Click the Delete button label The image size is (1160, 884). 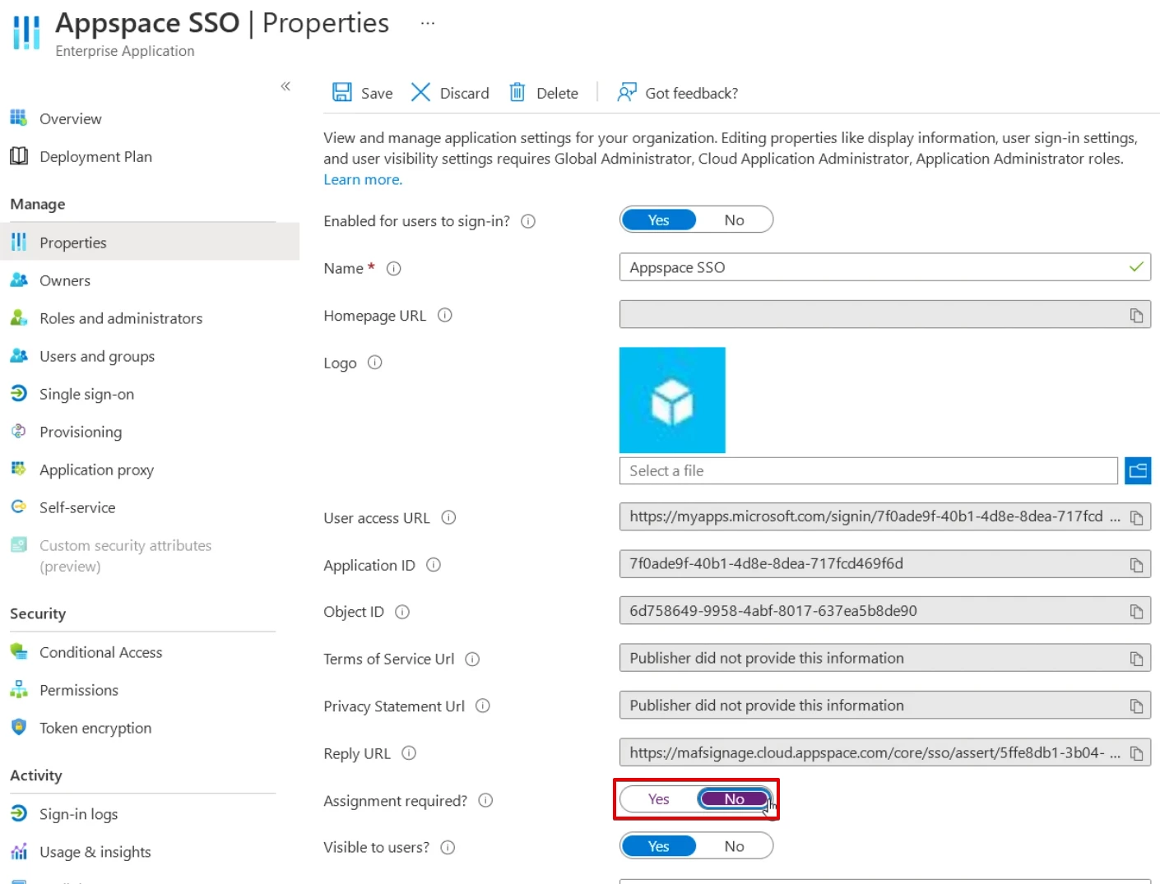(x=557, y=93)
